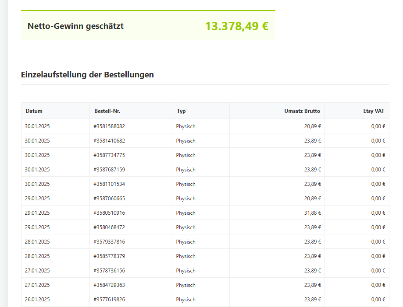The height and width of the screenshot is (307, 403).
Task: Sort table by the Datum column header
Action: pos(34,111)
